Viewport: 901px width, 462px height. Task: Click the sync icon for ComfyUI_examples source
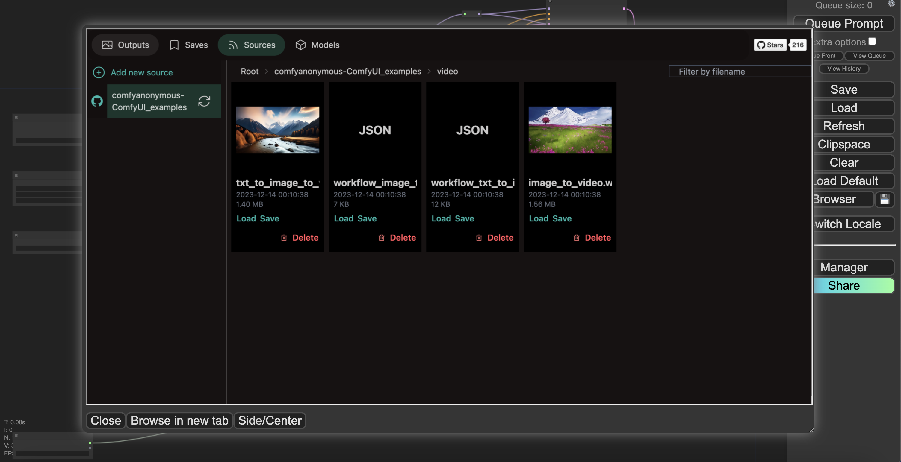point(204,101)
